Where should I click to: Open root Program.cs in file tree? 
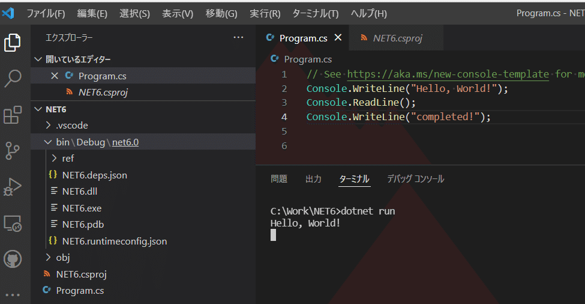143,290
